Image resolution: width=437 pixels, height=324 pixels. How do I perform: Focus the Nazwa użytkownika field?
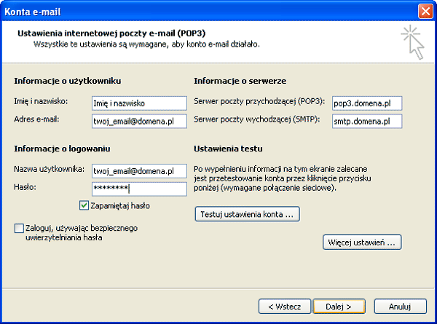(139, 171)
